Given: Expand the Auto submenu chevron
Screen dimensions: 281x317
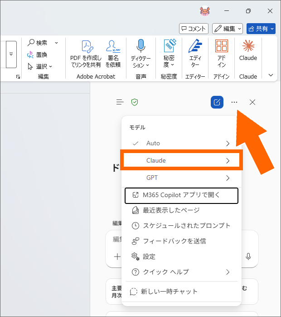Looking at the screenshot, I should coord(228,144).
